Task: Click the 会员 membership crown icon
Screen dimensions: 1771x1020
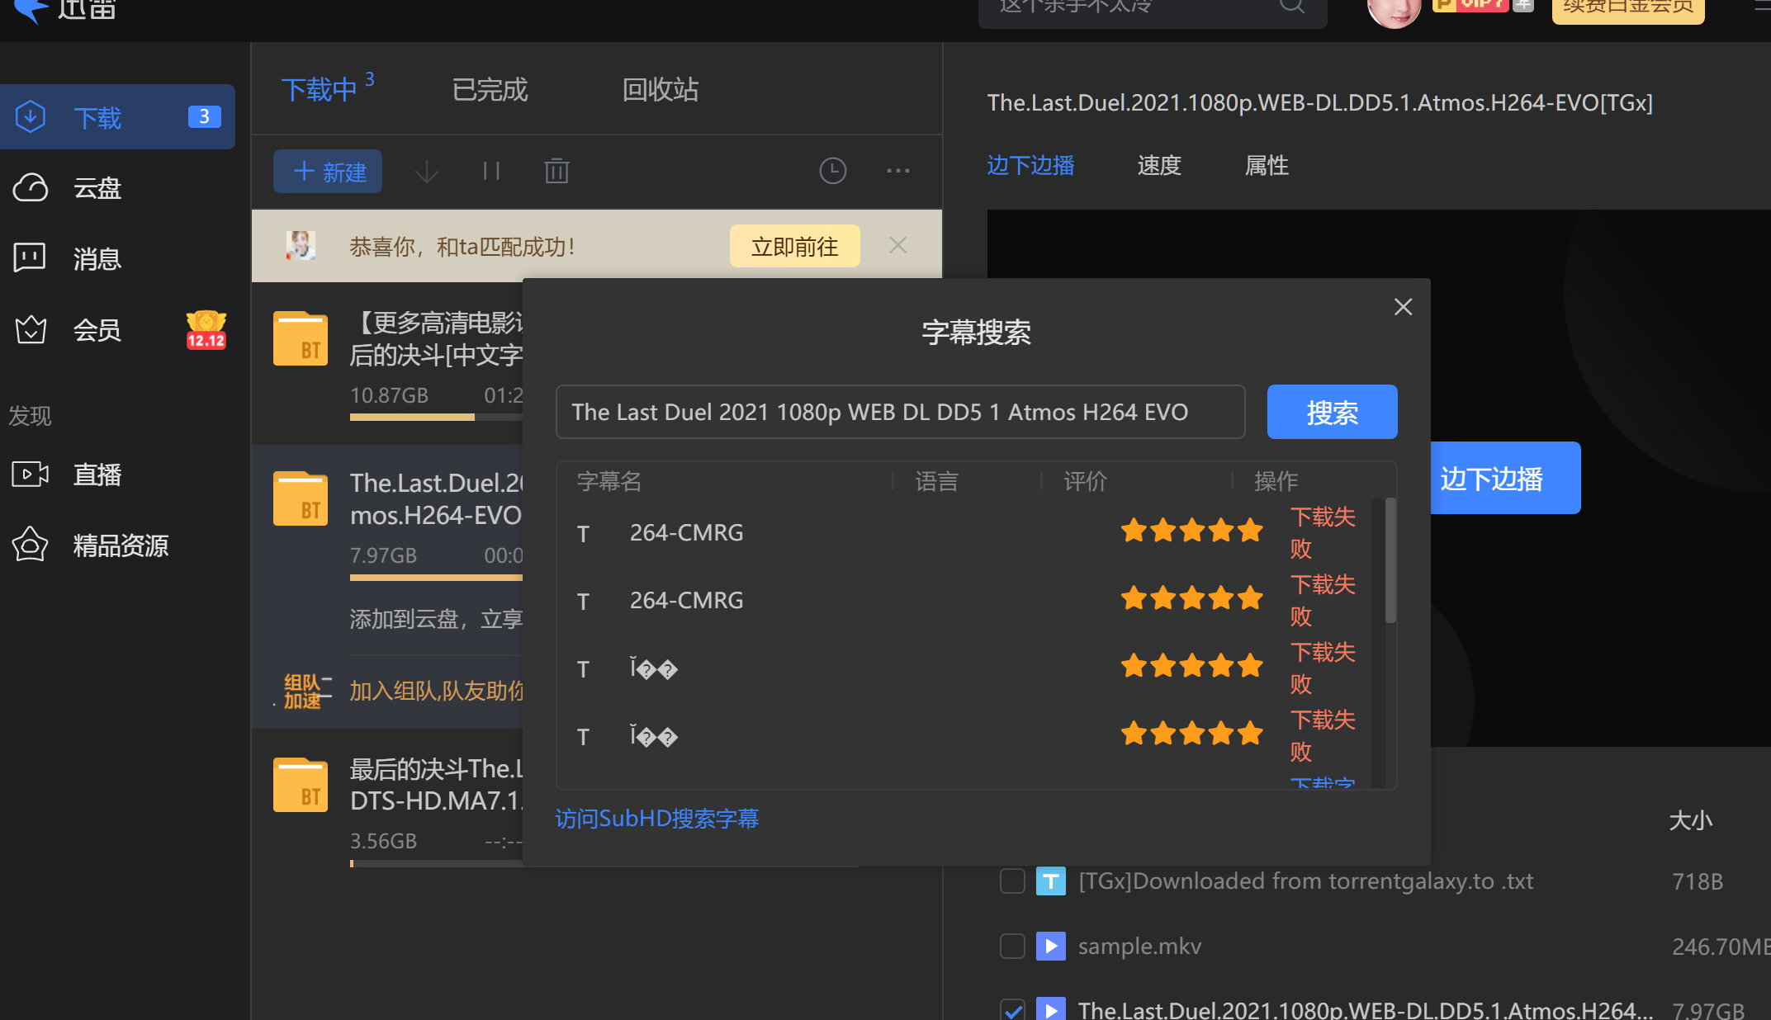Action: 30,330
